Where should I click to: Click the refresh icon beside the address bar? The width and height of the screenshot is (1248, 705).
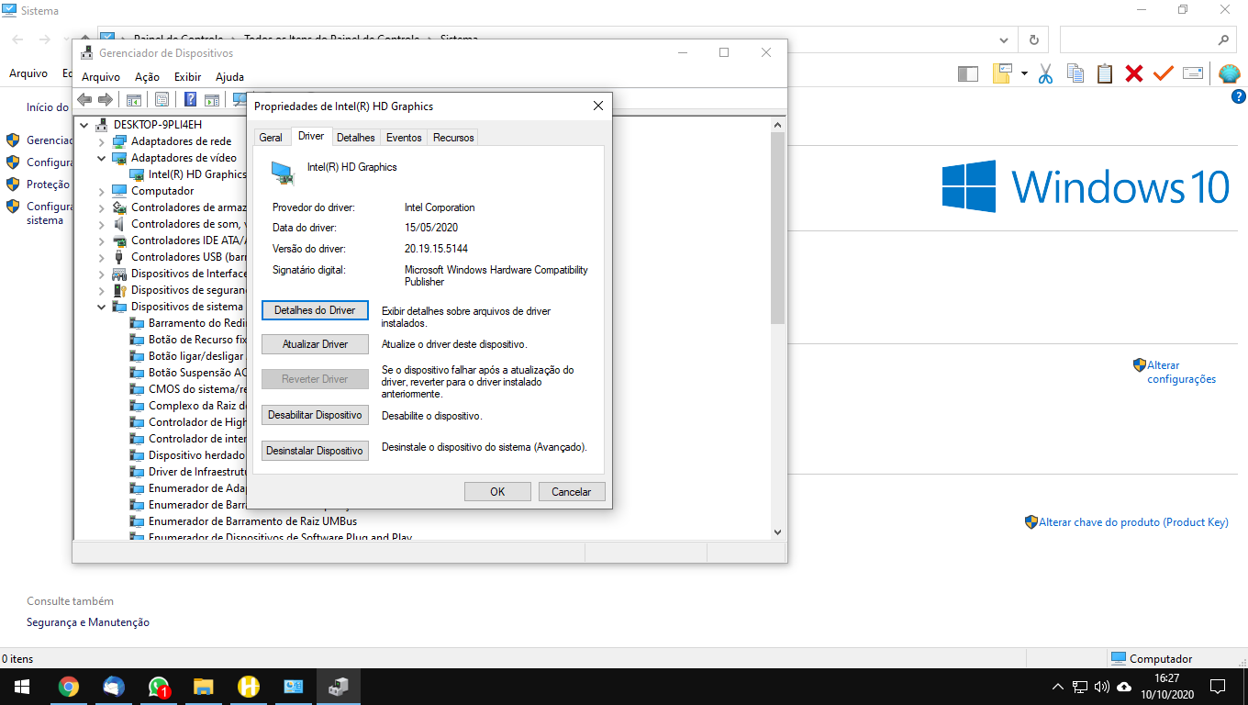point(1034,40)
